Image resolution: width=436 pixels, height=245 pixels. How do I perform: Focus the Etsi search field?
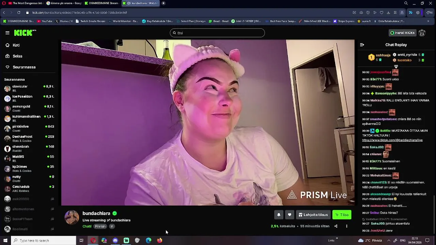[x=217, y=33]
